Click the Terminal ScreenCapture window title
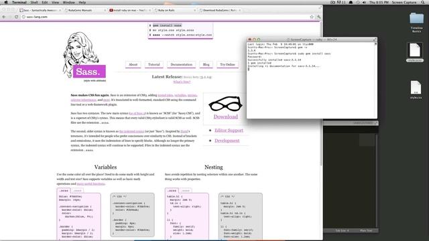 tap(312, 39)
